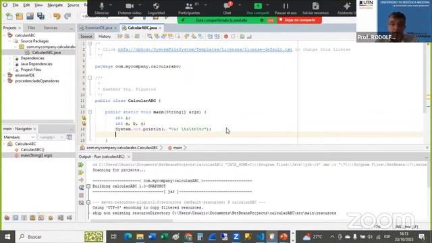This screenshot has height=243, width=432.
Task: Collapse the main method code fold on line 13
Action: coord(90,112)
